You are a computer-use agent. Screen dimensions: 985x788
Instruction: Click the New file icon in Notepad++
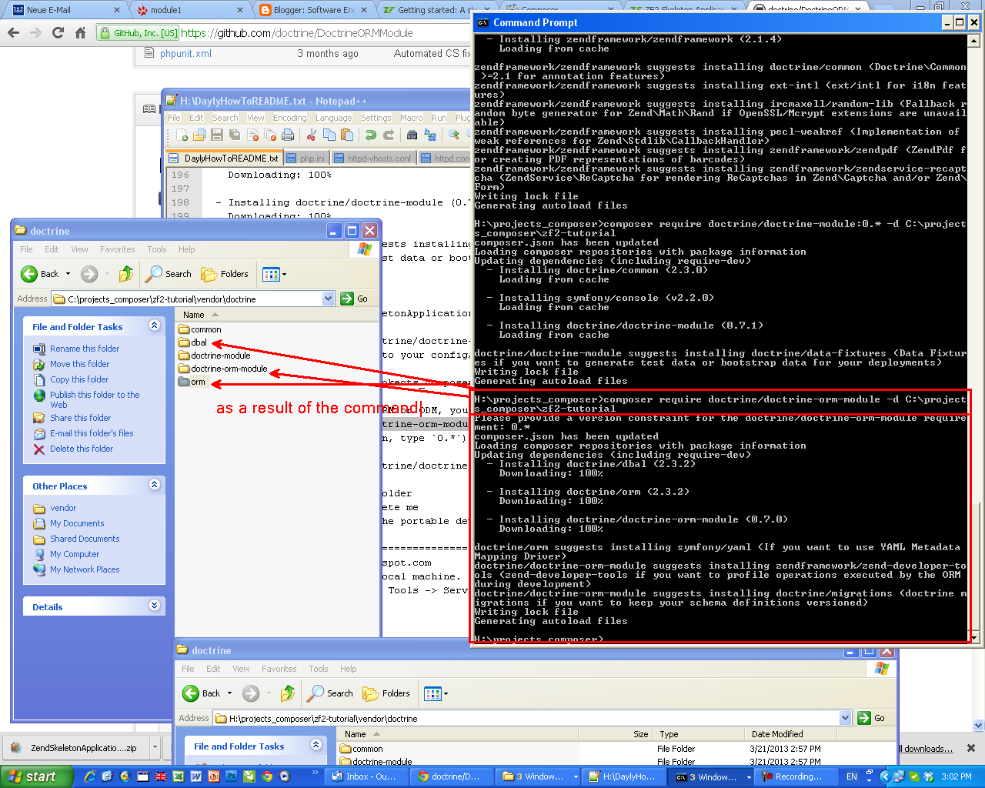[182, 135]
